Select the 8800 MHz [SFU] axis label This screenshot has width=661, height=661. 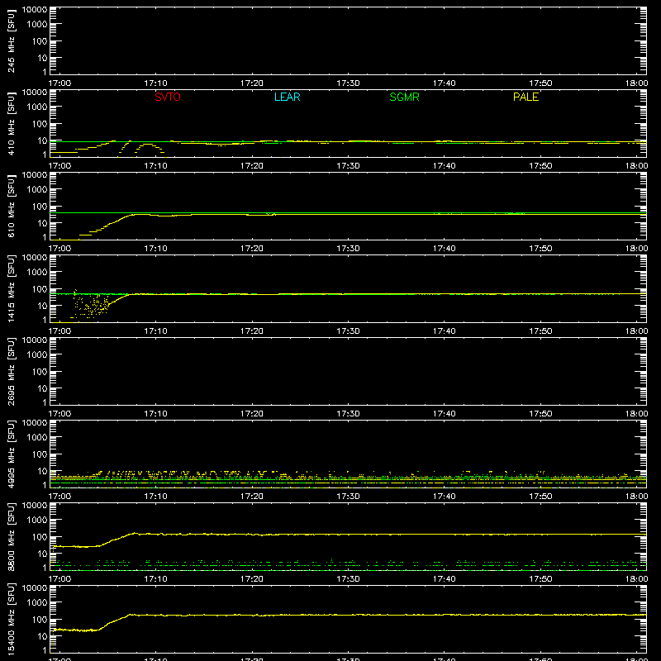[11, 536]
